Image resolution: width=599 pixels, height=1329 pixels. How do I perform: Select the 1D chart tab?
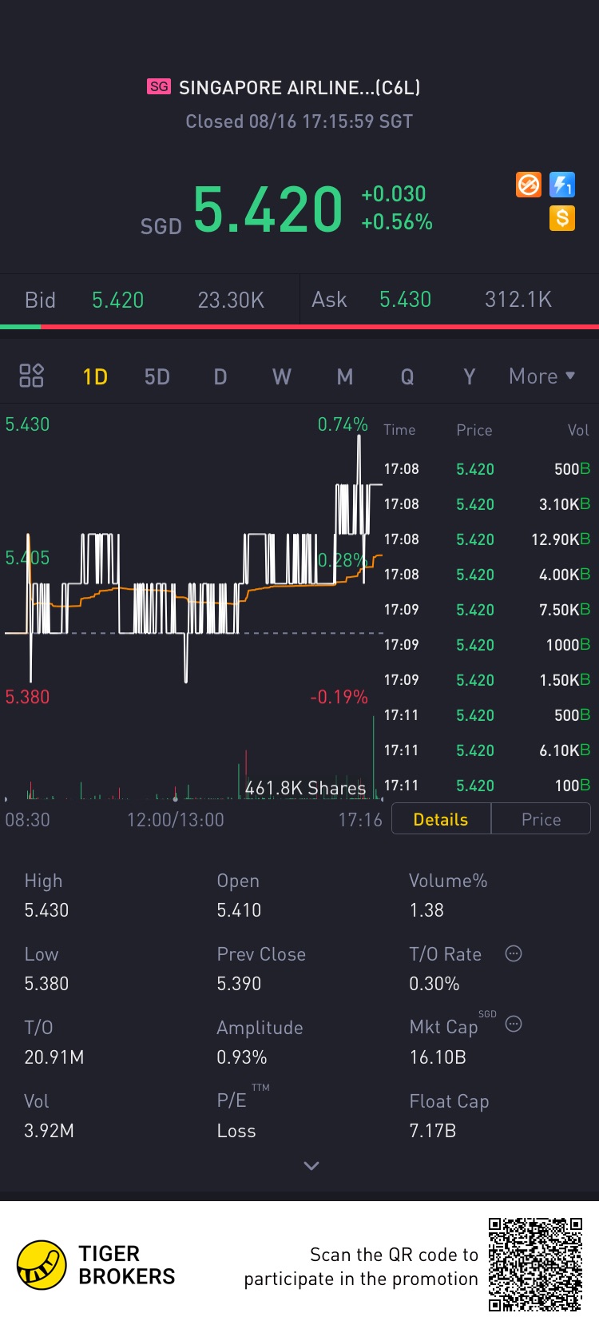point(95,376)
